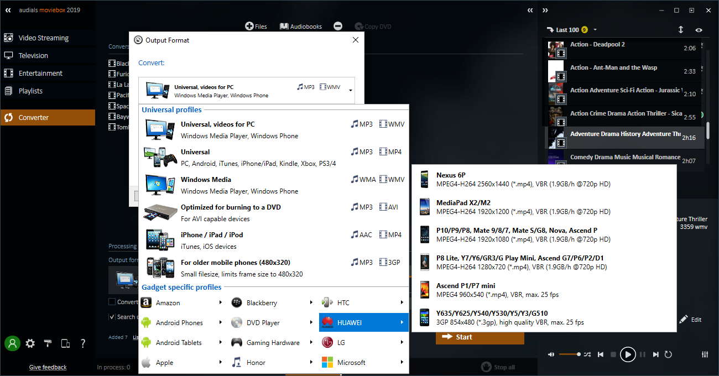This screenshot has width=719, height=376.
Task: Mute the volume speaker icon
Action: 551,354
